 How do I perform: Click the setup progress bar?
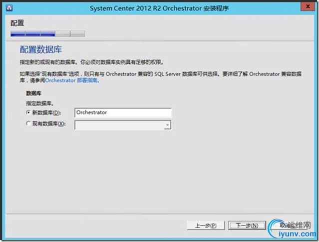click(48, 33)
